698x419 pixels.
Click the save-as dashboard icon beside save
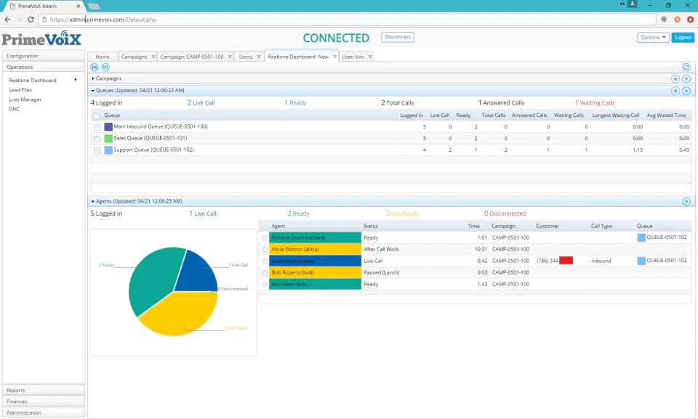pos(105,67)
